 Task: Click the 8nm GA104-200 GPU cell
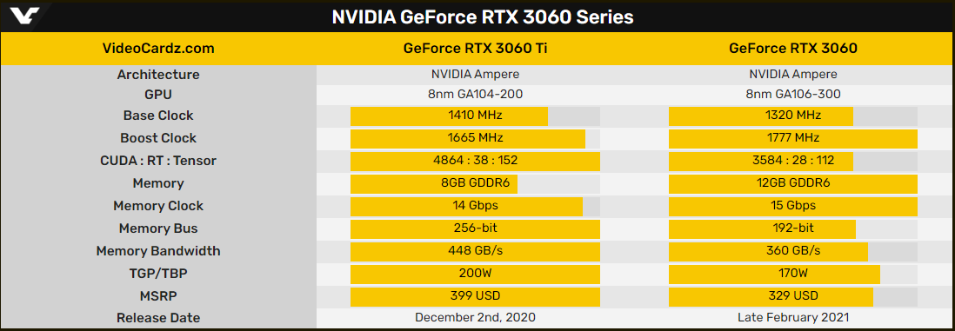tap(476, 95)
